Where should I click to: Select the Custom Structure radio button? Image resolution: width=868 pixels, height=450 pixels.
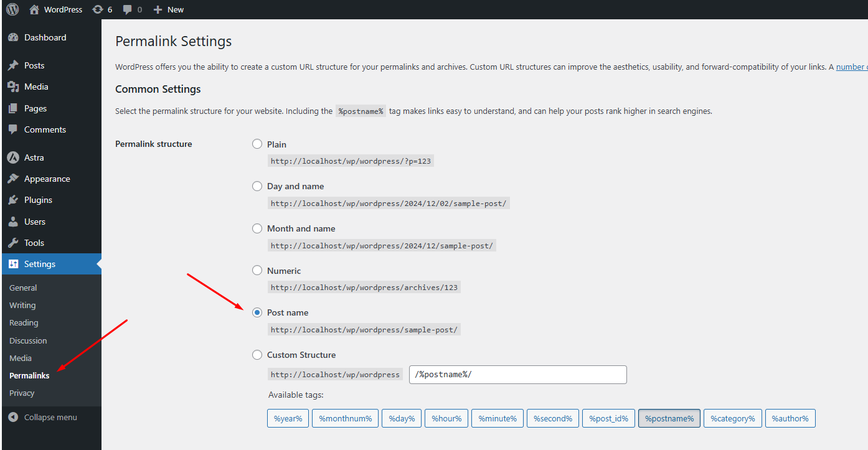257,355
